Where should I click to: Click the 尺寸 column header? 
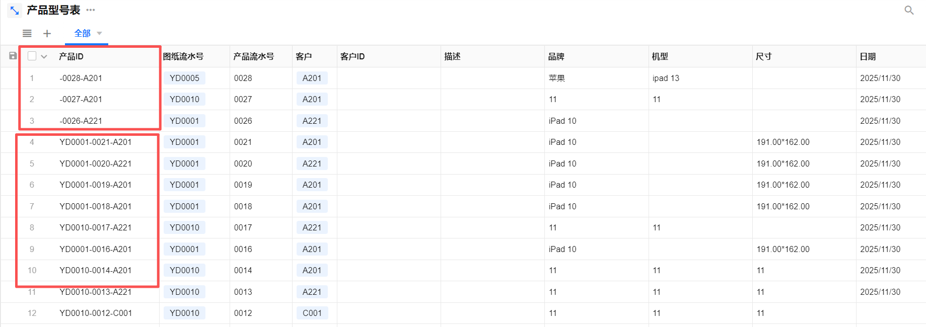763,56
